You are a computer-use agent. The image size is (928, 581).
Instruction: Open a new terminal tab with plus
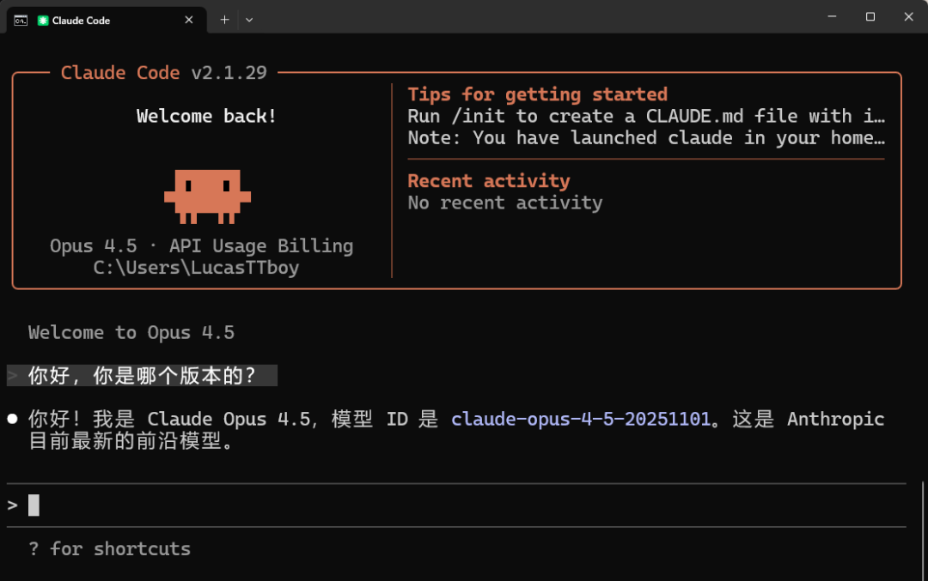tap(224, 20)
